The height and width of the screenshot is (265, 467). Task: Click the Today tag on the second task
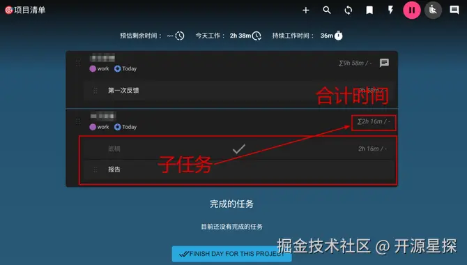click(x=125, y=127)
